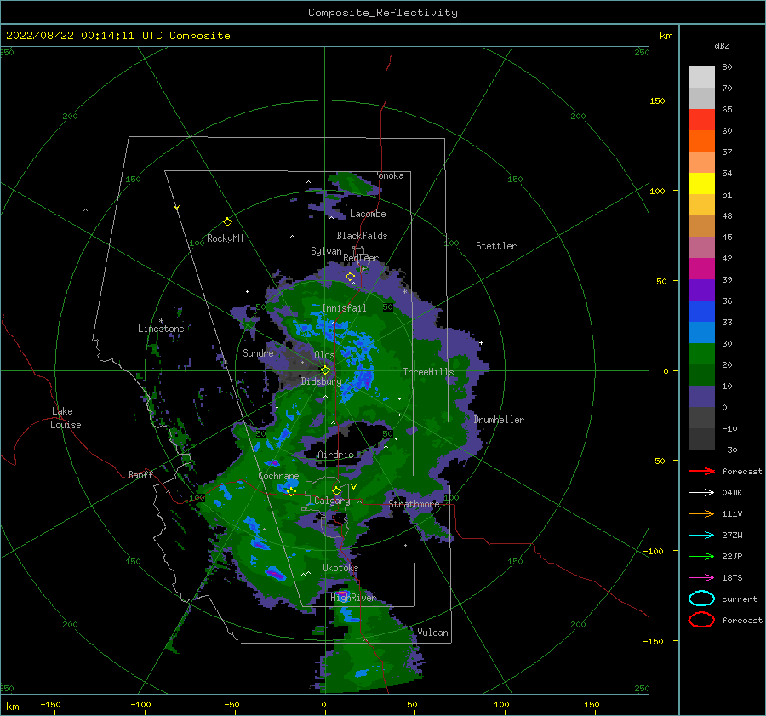Select the 39 dBZ purple swatch
766x716 pixels.
point(701,289)
